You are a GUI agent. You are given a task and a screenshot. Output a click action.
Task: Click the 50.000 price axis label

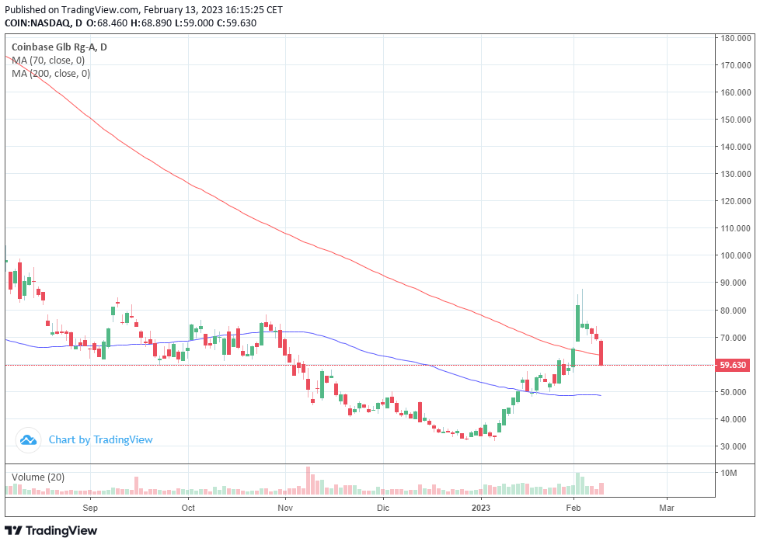coord(735,391)
